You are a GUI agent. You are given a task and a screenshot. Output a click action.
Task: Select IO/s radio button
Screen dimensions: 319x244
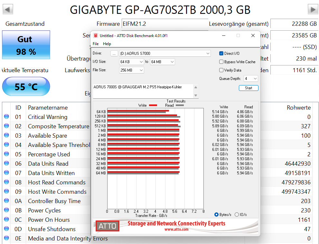pos(237,214)
